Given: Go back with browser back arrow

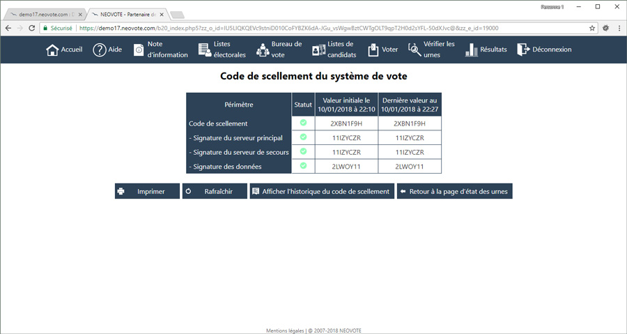Looking at the screenshot, I should (x=8, y=29).
